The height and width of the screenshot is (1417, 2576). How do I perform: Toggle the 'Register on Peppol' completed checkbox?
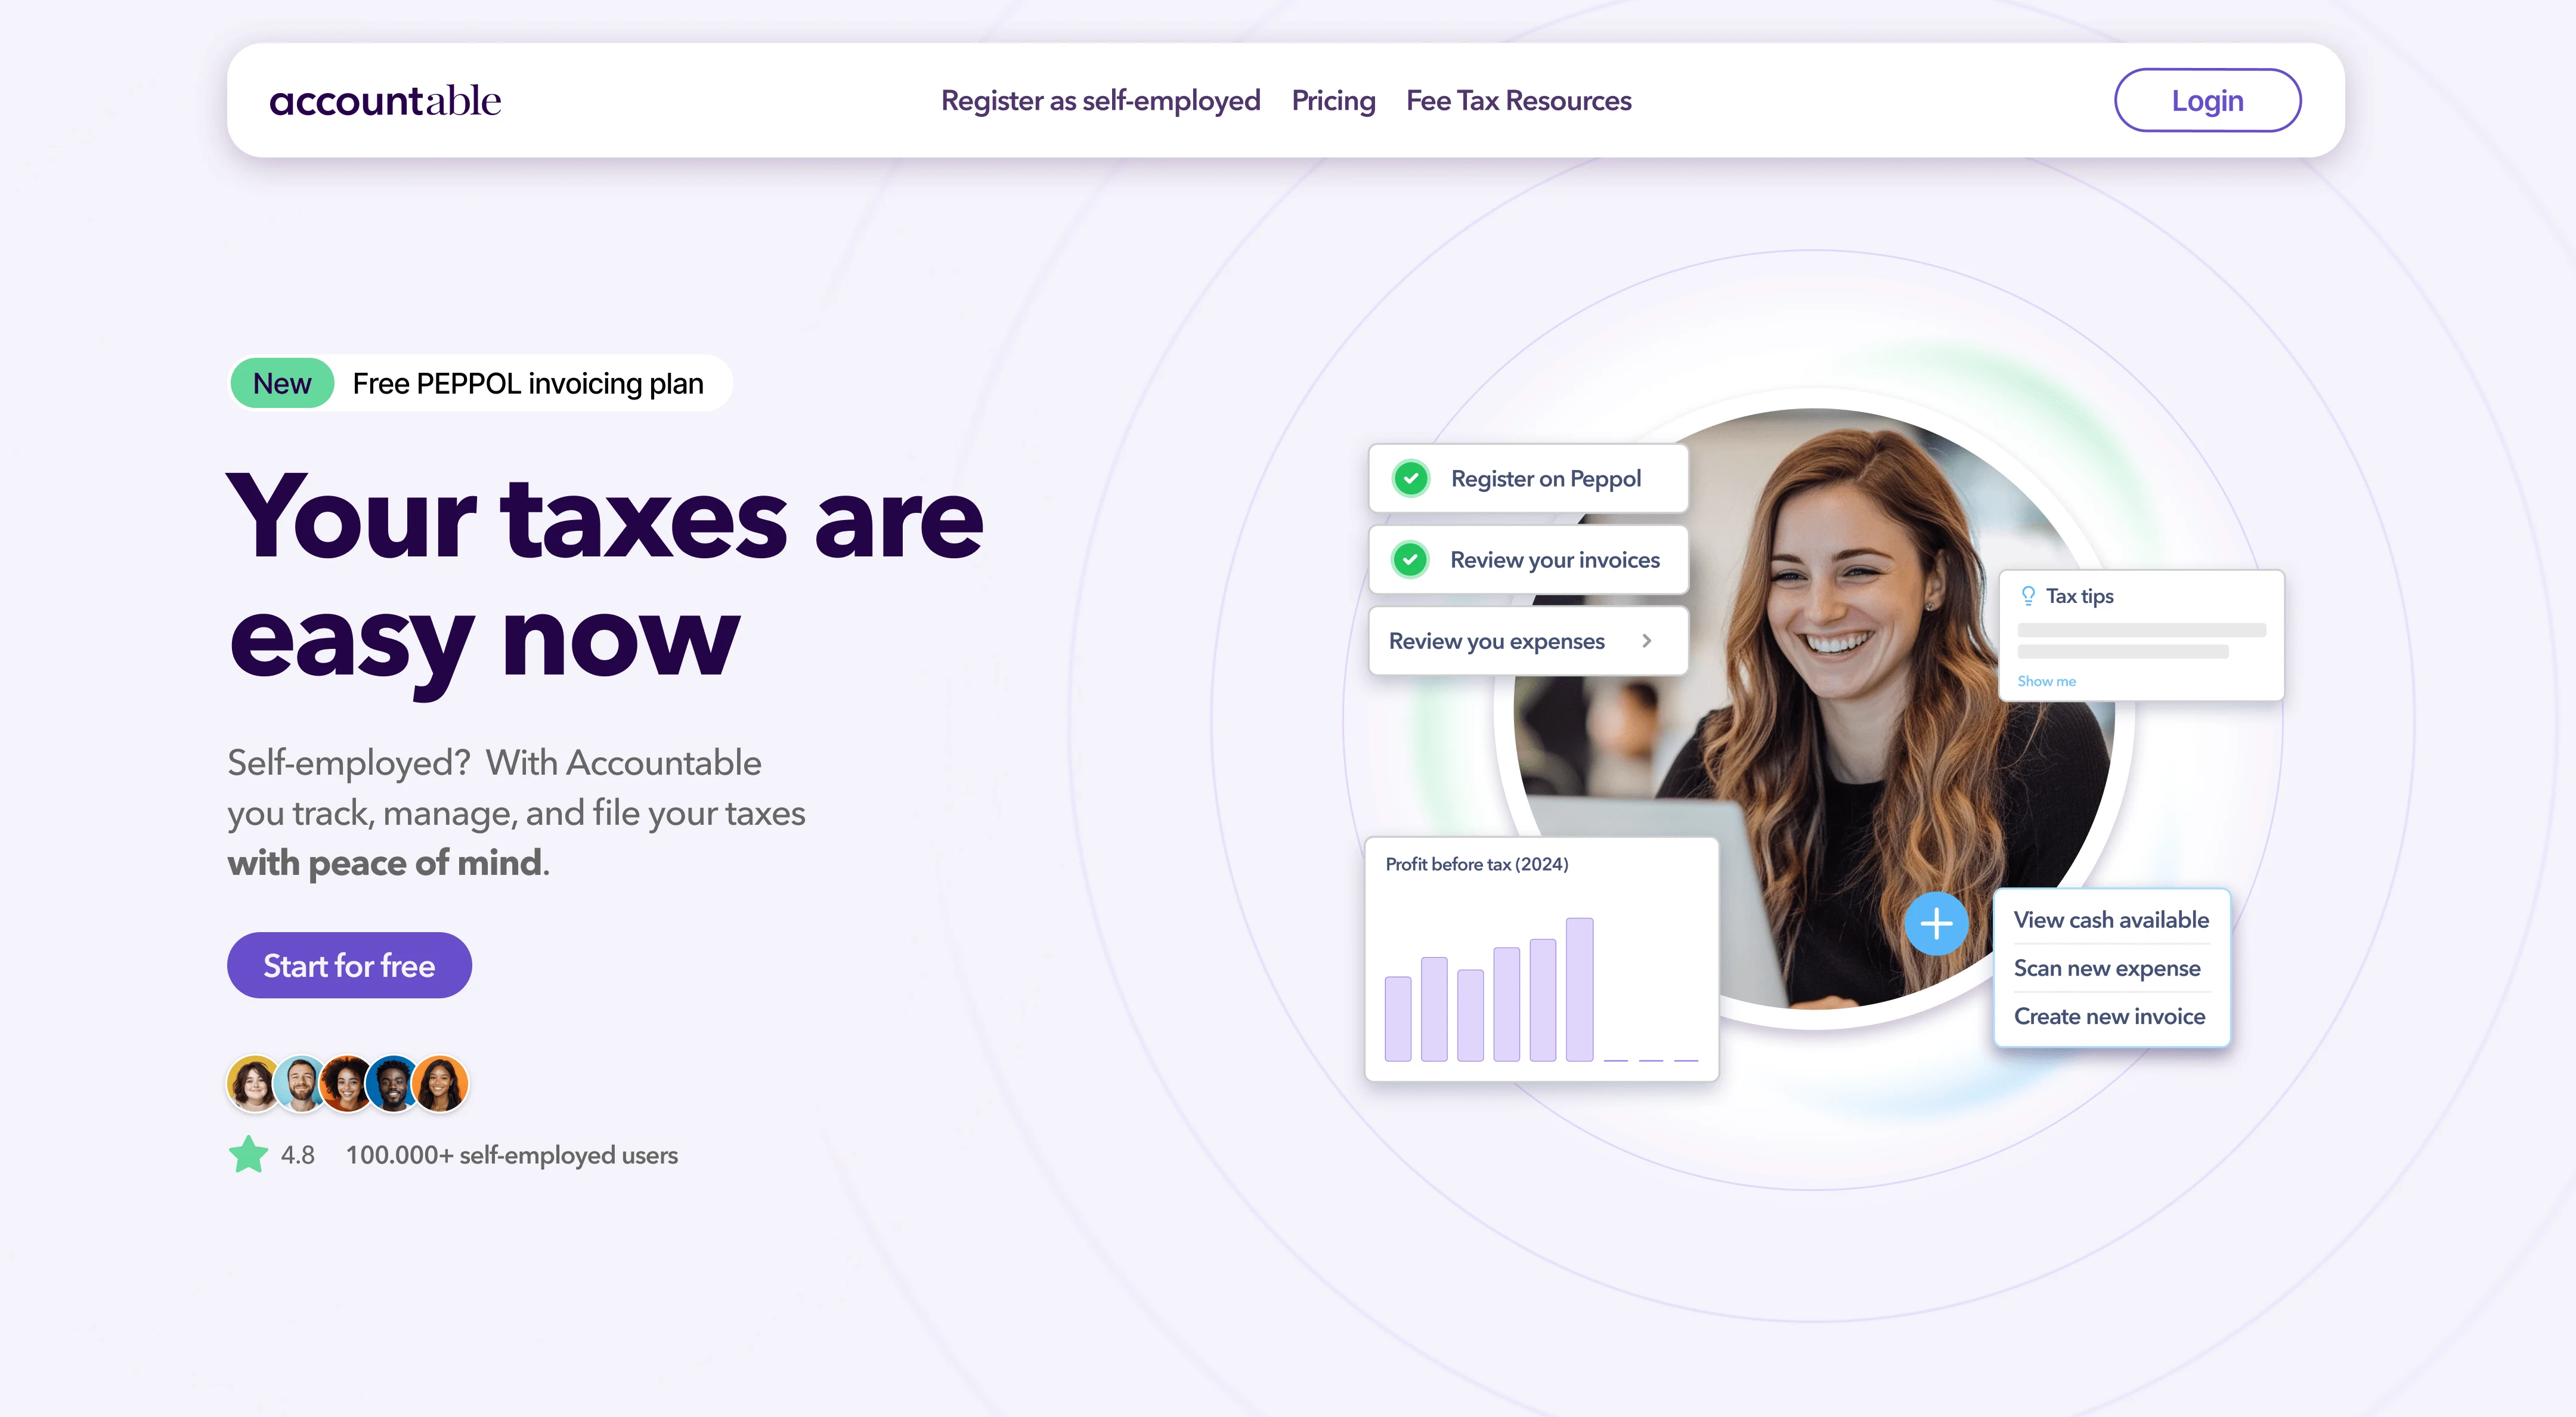point(1409,478)
